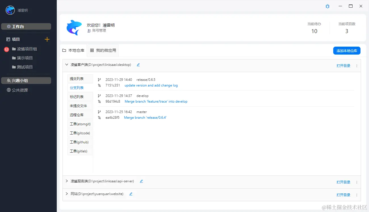
Task: Edit the 网站 repository entry
Action: tap(131, 194)
